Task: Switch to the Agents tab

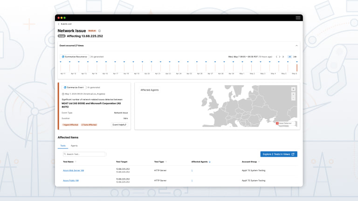Action: (x=74, y=146)
